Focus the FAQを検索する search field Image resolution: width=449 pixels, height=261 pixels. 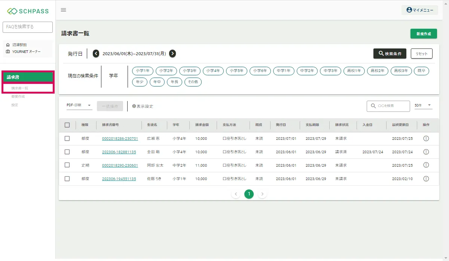click(x=28, y=27)
